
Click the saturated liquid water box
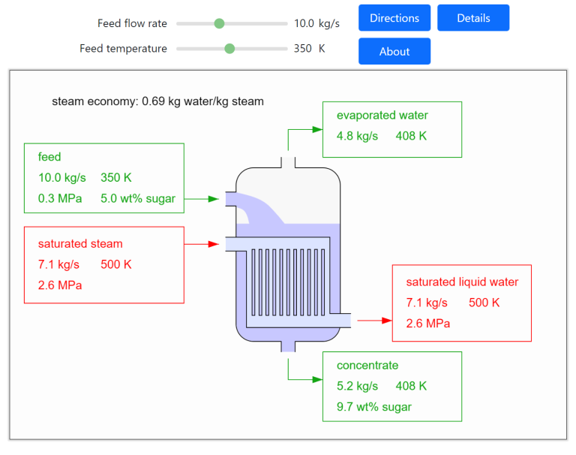click(x=461, y=303)
